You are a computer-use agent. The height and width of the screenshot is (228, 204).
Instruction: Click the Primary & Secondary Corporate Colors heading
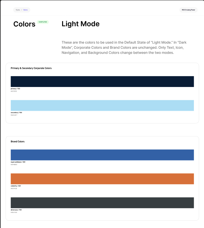click(x=31, y=68)
